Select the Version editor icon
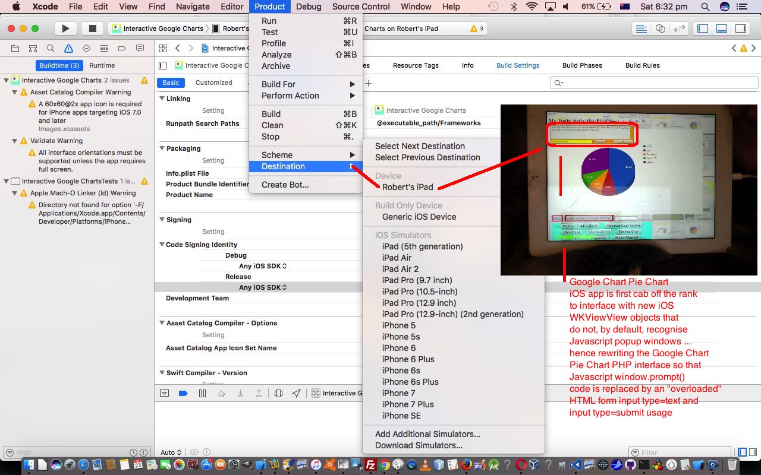 pyautogui.click(x=679, y=28)
